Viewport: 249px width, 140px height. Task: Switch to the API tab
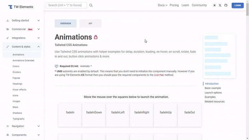click(x=90, y=23)
